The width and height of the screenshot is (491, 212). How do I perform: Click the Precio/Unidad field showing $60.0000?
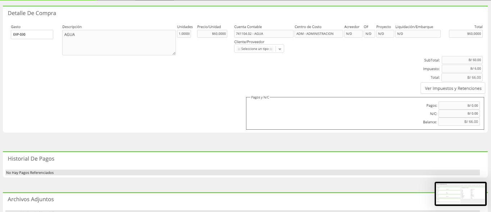point(212,34)
